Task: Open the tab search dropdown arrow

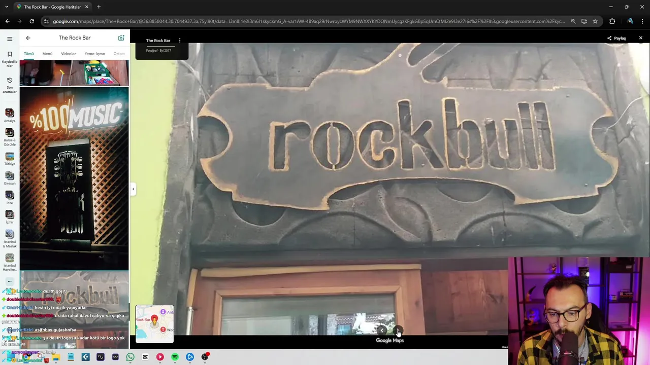Action: point(6,7)
